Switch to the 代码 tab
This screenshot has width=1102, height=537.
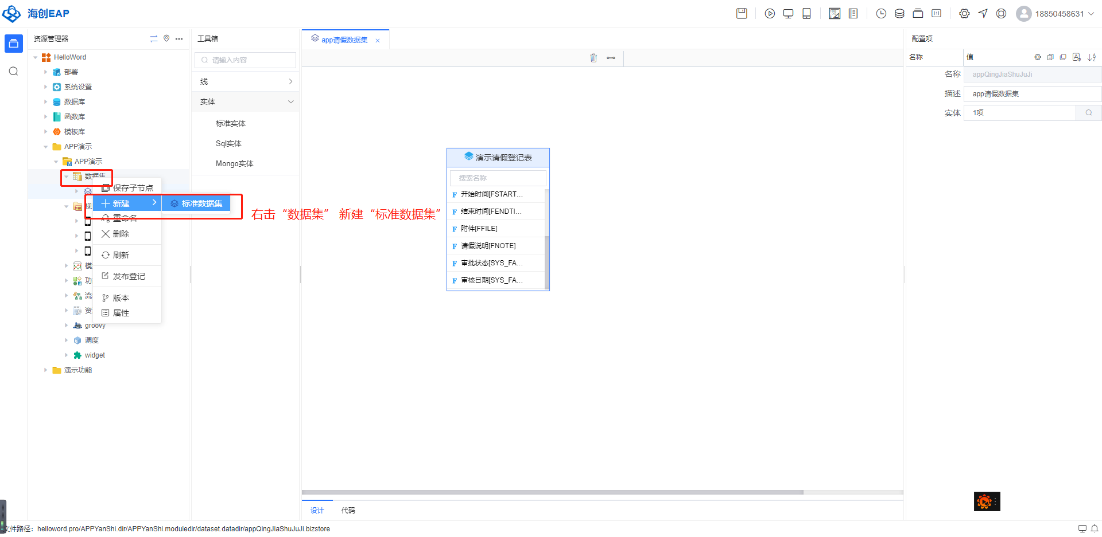click(x=348, y=510)
